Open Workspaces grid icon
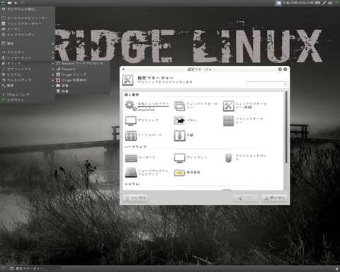 click(x=130, y=135)
